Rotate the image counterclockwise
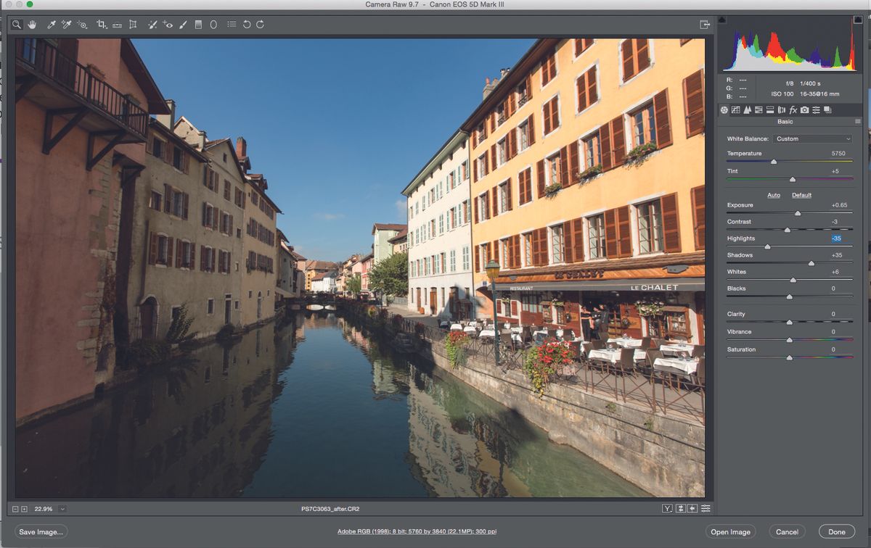This screenshot has height=548, width=871. [245, 24]
